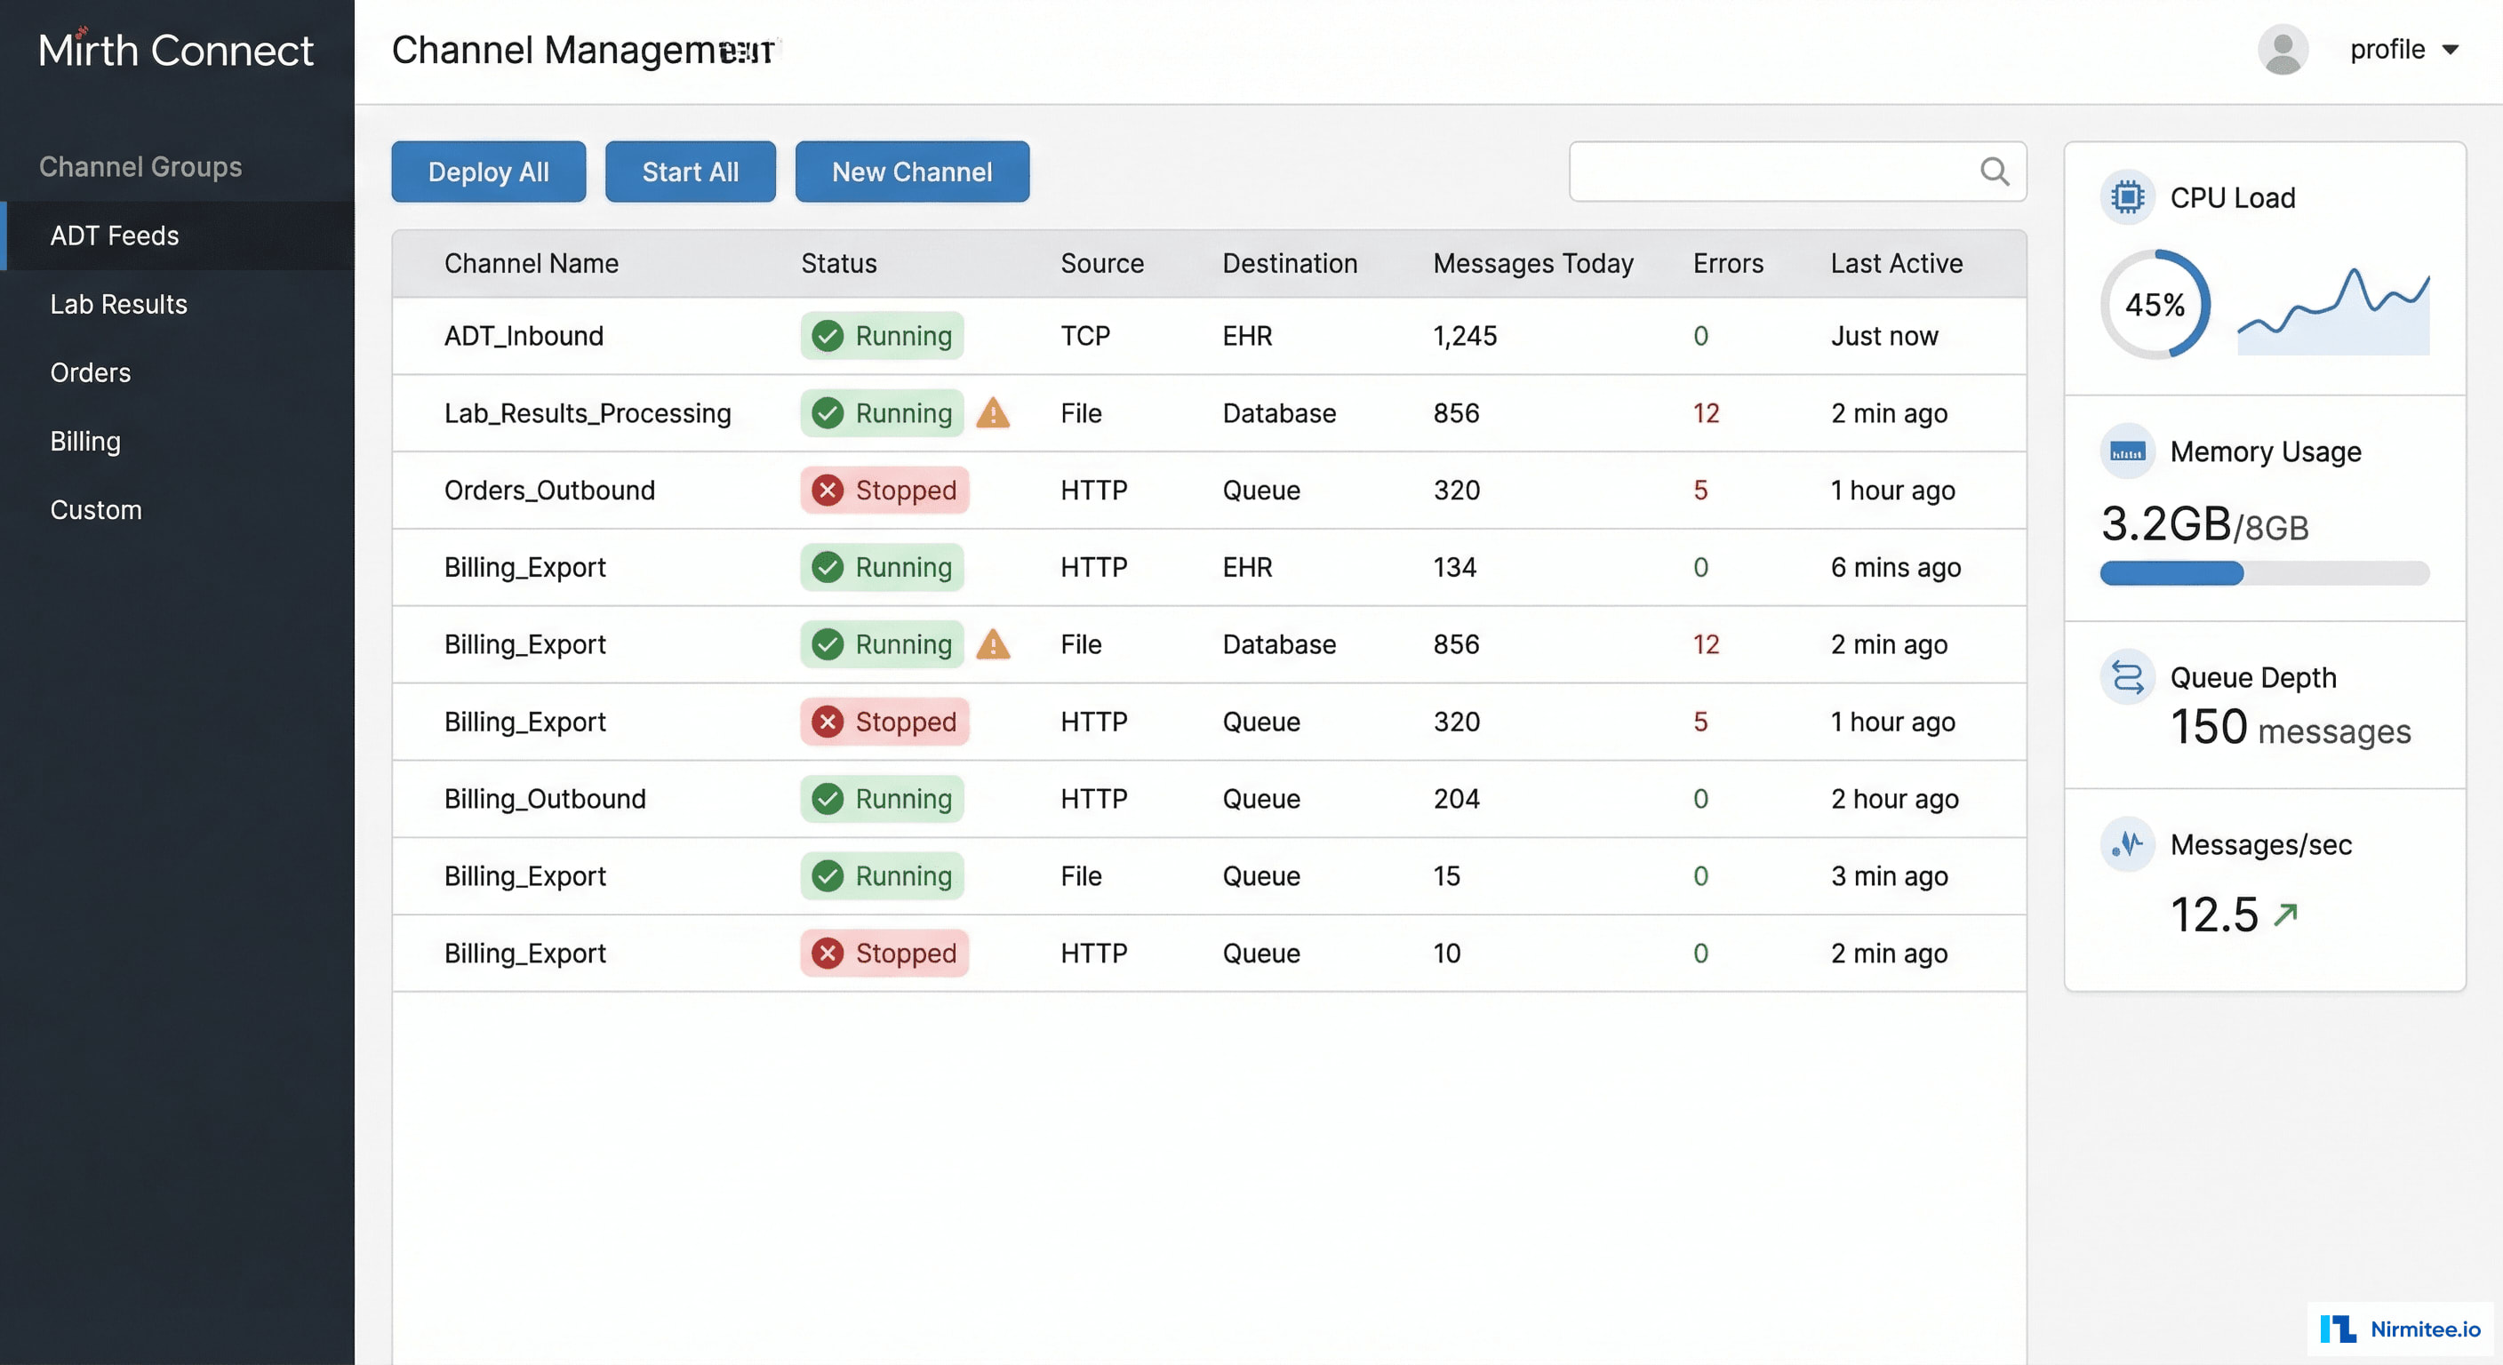The image size is (2503, 1365).
Task: Toggle the Running status badge for Billing_Outbound
Action: coord(882,799)
